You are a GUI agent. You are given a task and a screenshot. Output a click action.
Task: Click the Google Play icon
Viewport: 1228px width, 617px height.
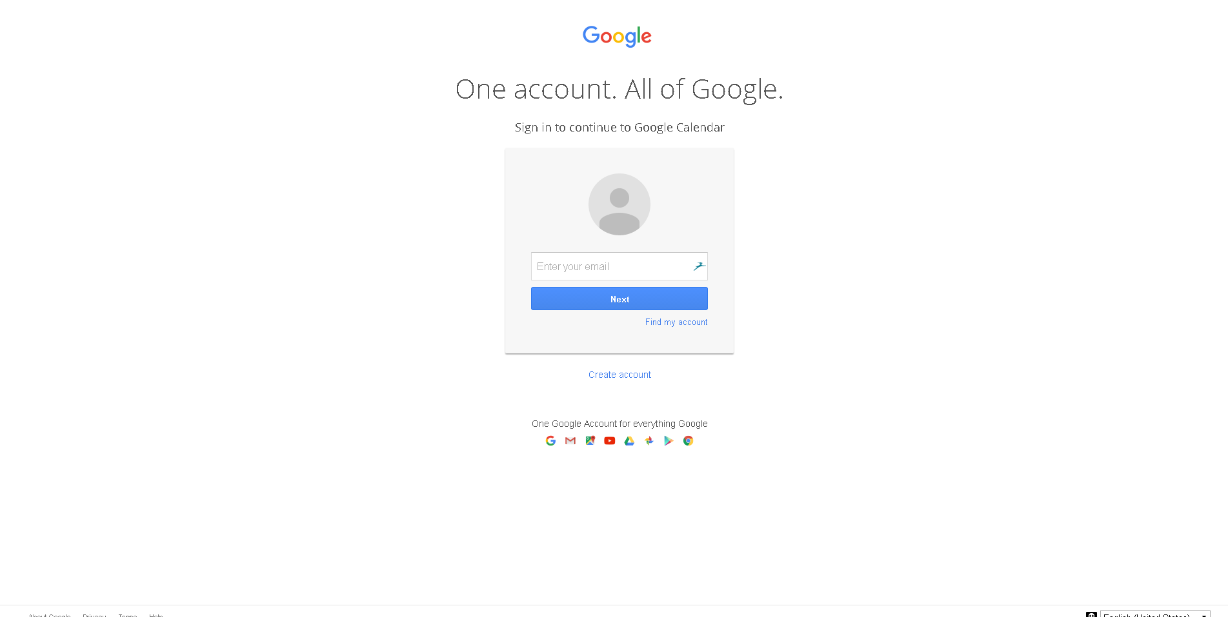tap(669, 441)
